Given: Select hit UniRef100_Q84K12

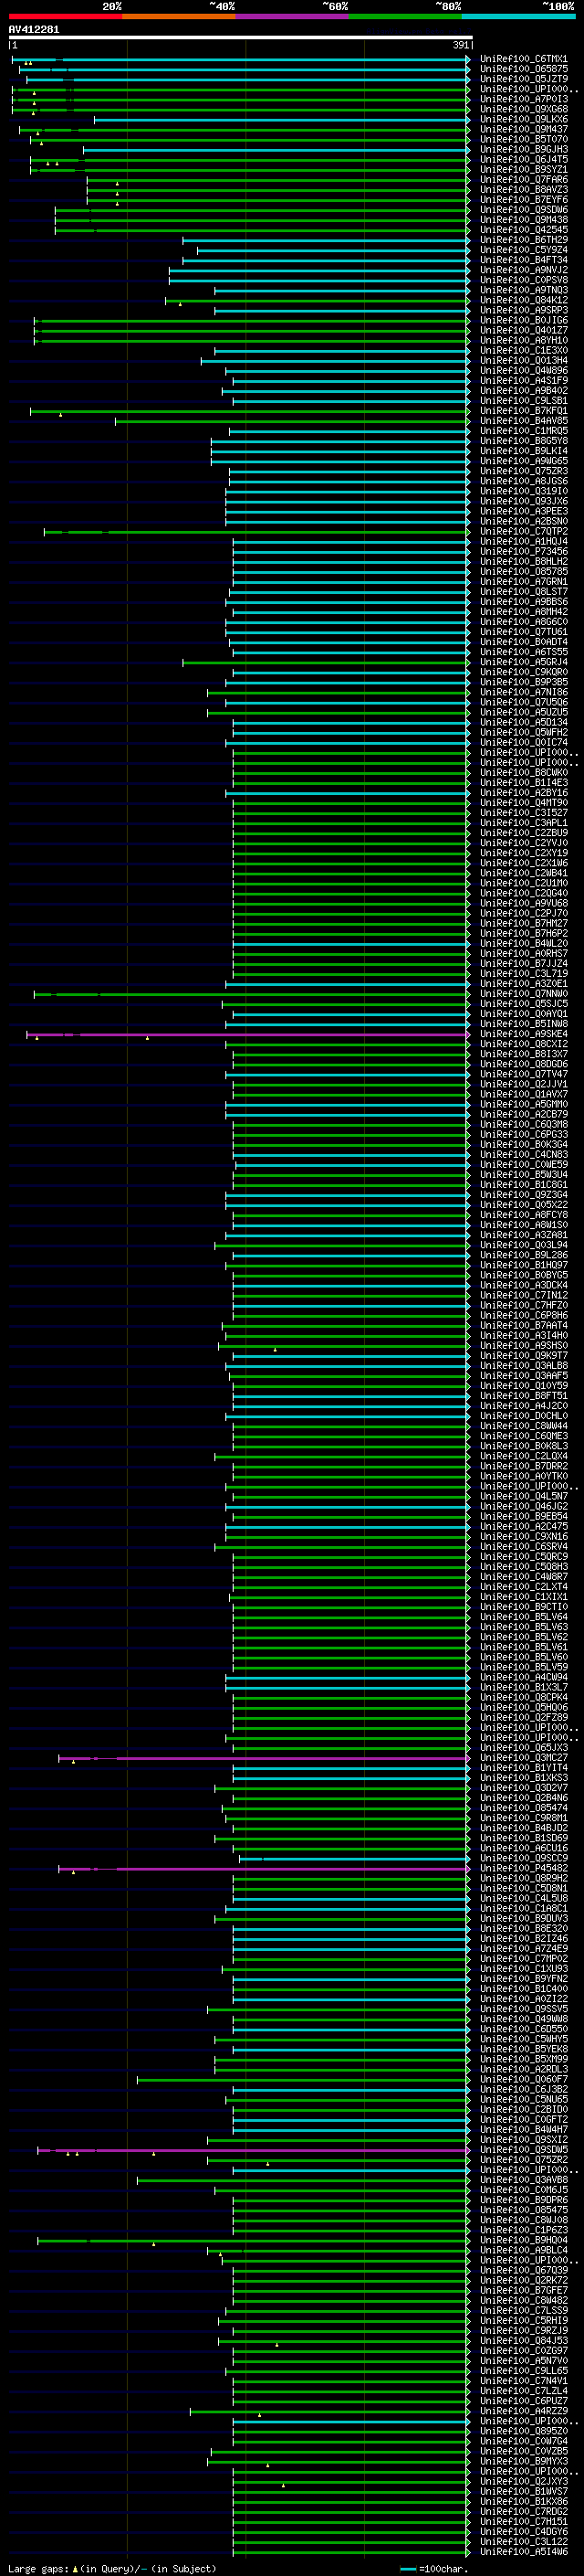Looking at the screenshot, I should pyautogui.click(x=524, y=300).
